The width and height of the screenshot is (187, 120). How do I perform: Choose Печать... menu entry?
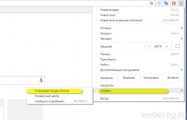point(138,54)
